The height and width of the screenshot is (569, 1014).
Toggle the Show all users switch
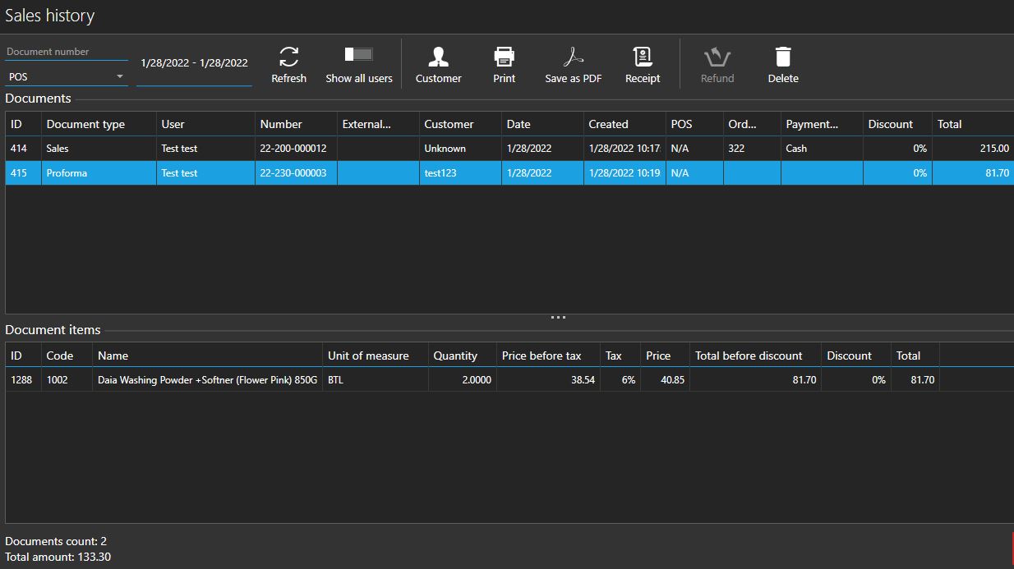tap(358, 55)
